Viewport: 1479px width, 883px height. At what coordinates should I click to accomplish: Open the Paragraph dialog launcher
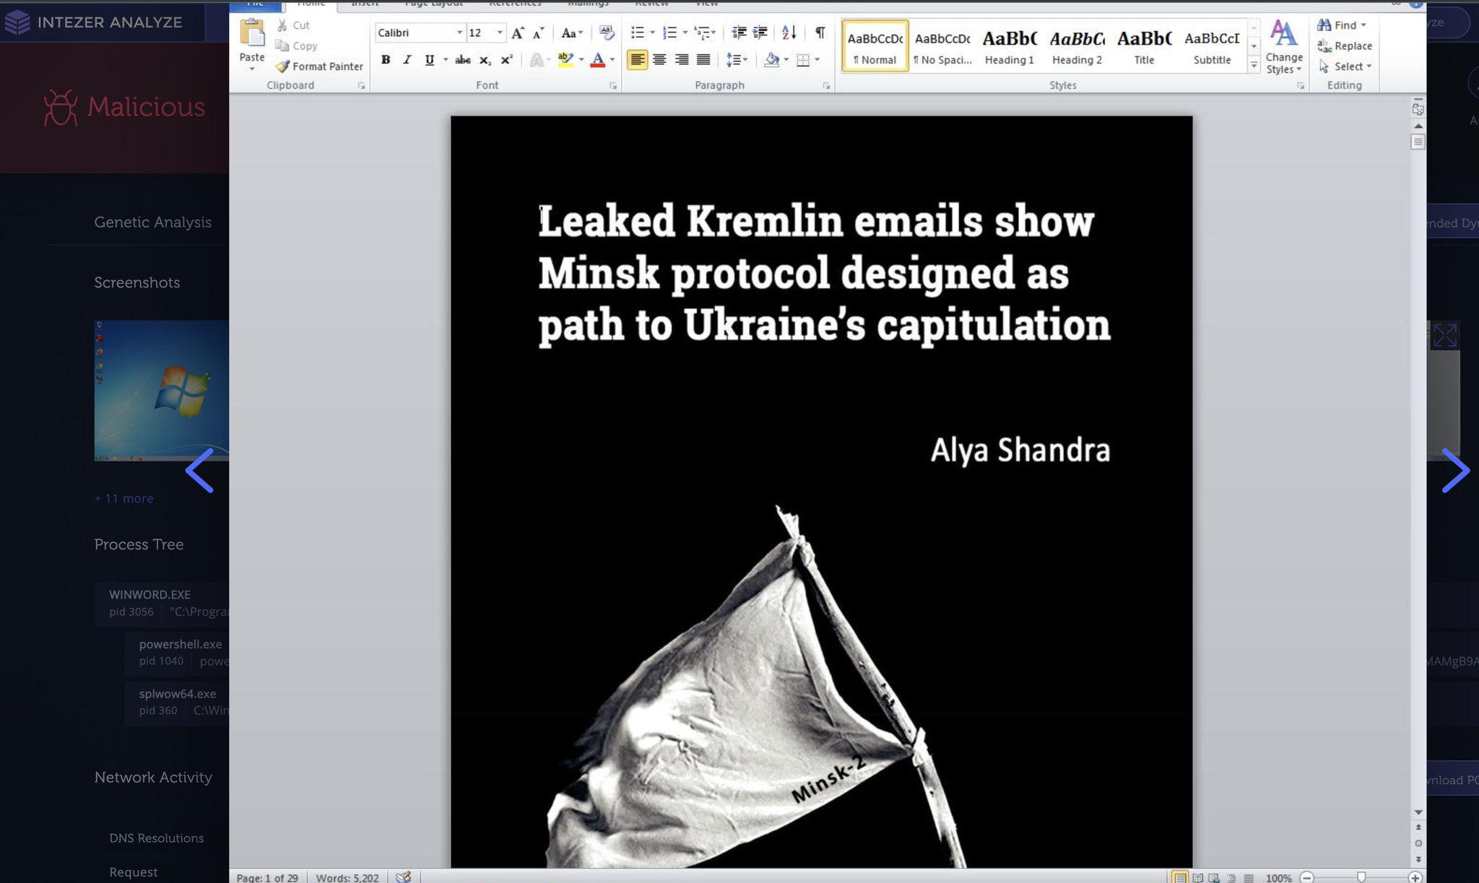(826, 86)
